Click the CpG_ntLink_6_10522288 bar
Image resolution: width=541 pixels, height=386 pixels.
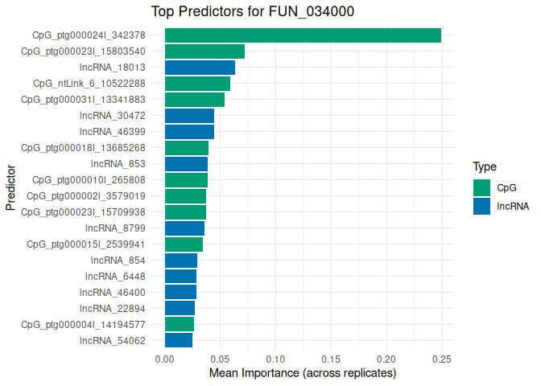click(197, 84)
